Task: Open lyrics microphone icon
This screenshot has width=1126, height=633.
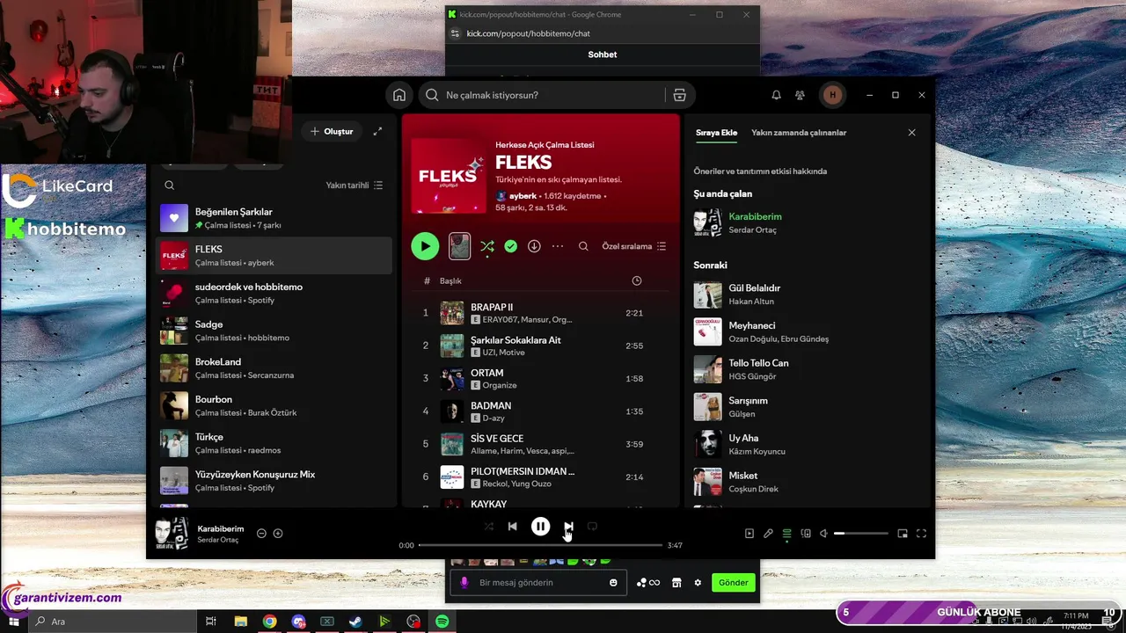Action: pyautogui.click(x=768, y=534)
